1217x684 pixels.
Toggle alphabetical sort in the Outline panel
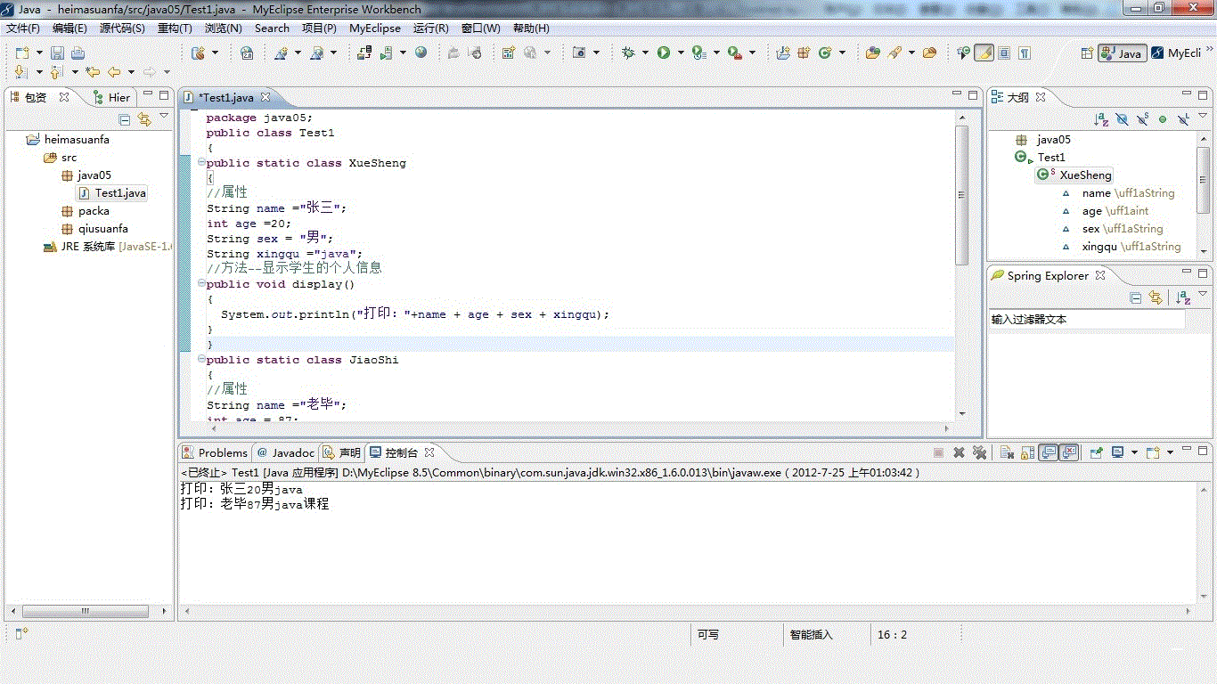(1101, 119)
